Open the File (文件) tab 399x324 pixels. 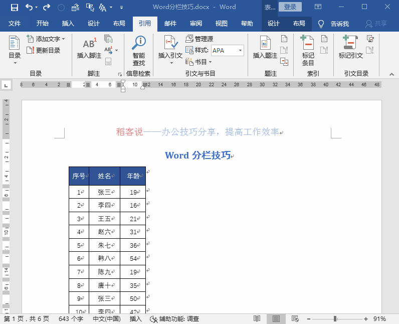[15, 24]
